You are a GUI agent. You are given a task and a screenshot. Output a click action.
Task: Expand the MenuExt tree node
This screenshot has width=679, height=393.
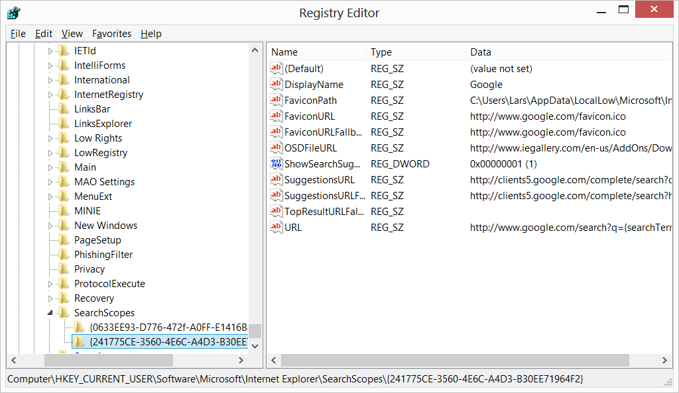pos(50,196)
